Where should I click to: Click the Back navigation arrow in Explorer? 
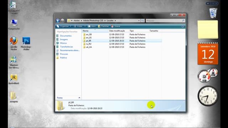58,21
